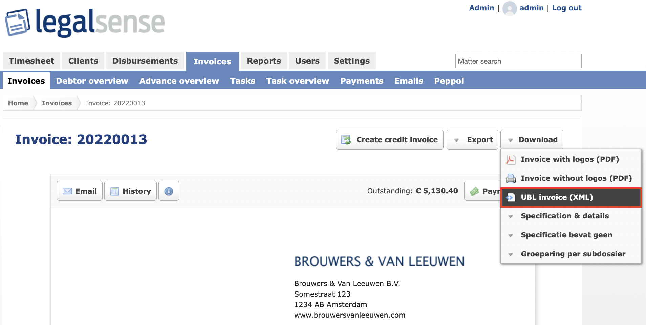This screenshot has width=646, height=325.
Task: Expand the Specification & details submenu
Action: [571, 216]
